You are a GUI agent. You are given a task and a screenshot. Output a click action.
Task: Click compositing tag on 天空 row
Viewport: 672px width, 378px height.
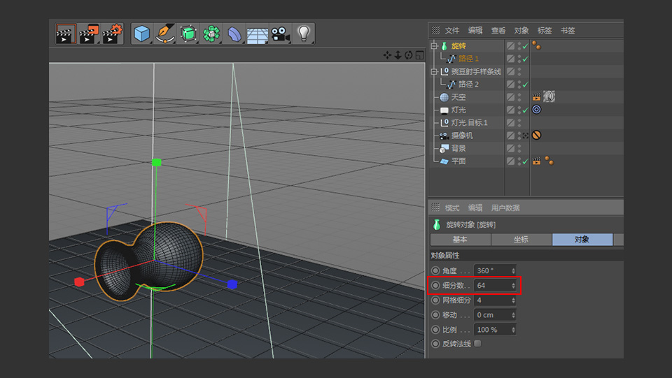536,97
